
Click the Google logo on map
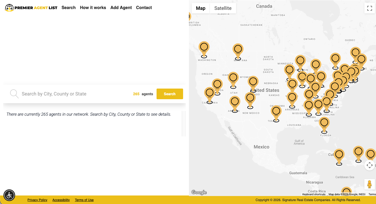(x=199, y=192)
